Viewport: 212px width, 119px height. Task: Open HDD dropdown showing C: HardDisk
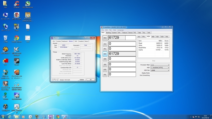160,68
